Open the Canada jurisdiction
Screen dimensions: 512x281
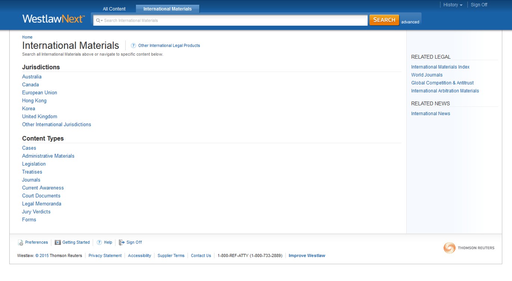click(30, 85)
